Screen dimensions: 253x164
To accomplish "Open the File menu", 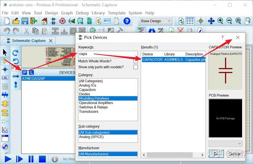I will pyautogui.click(x=5, y=13).
